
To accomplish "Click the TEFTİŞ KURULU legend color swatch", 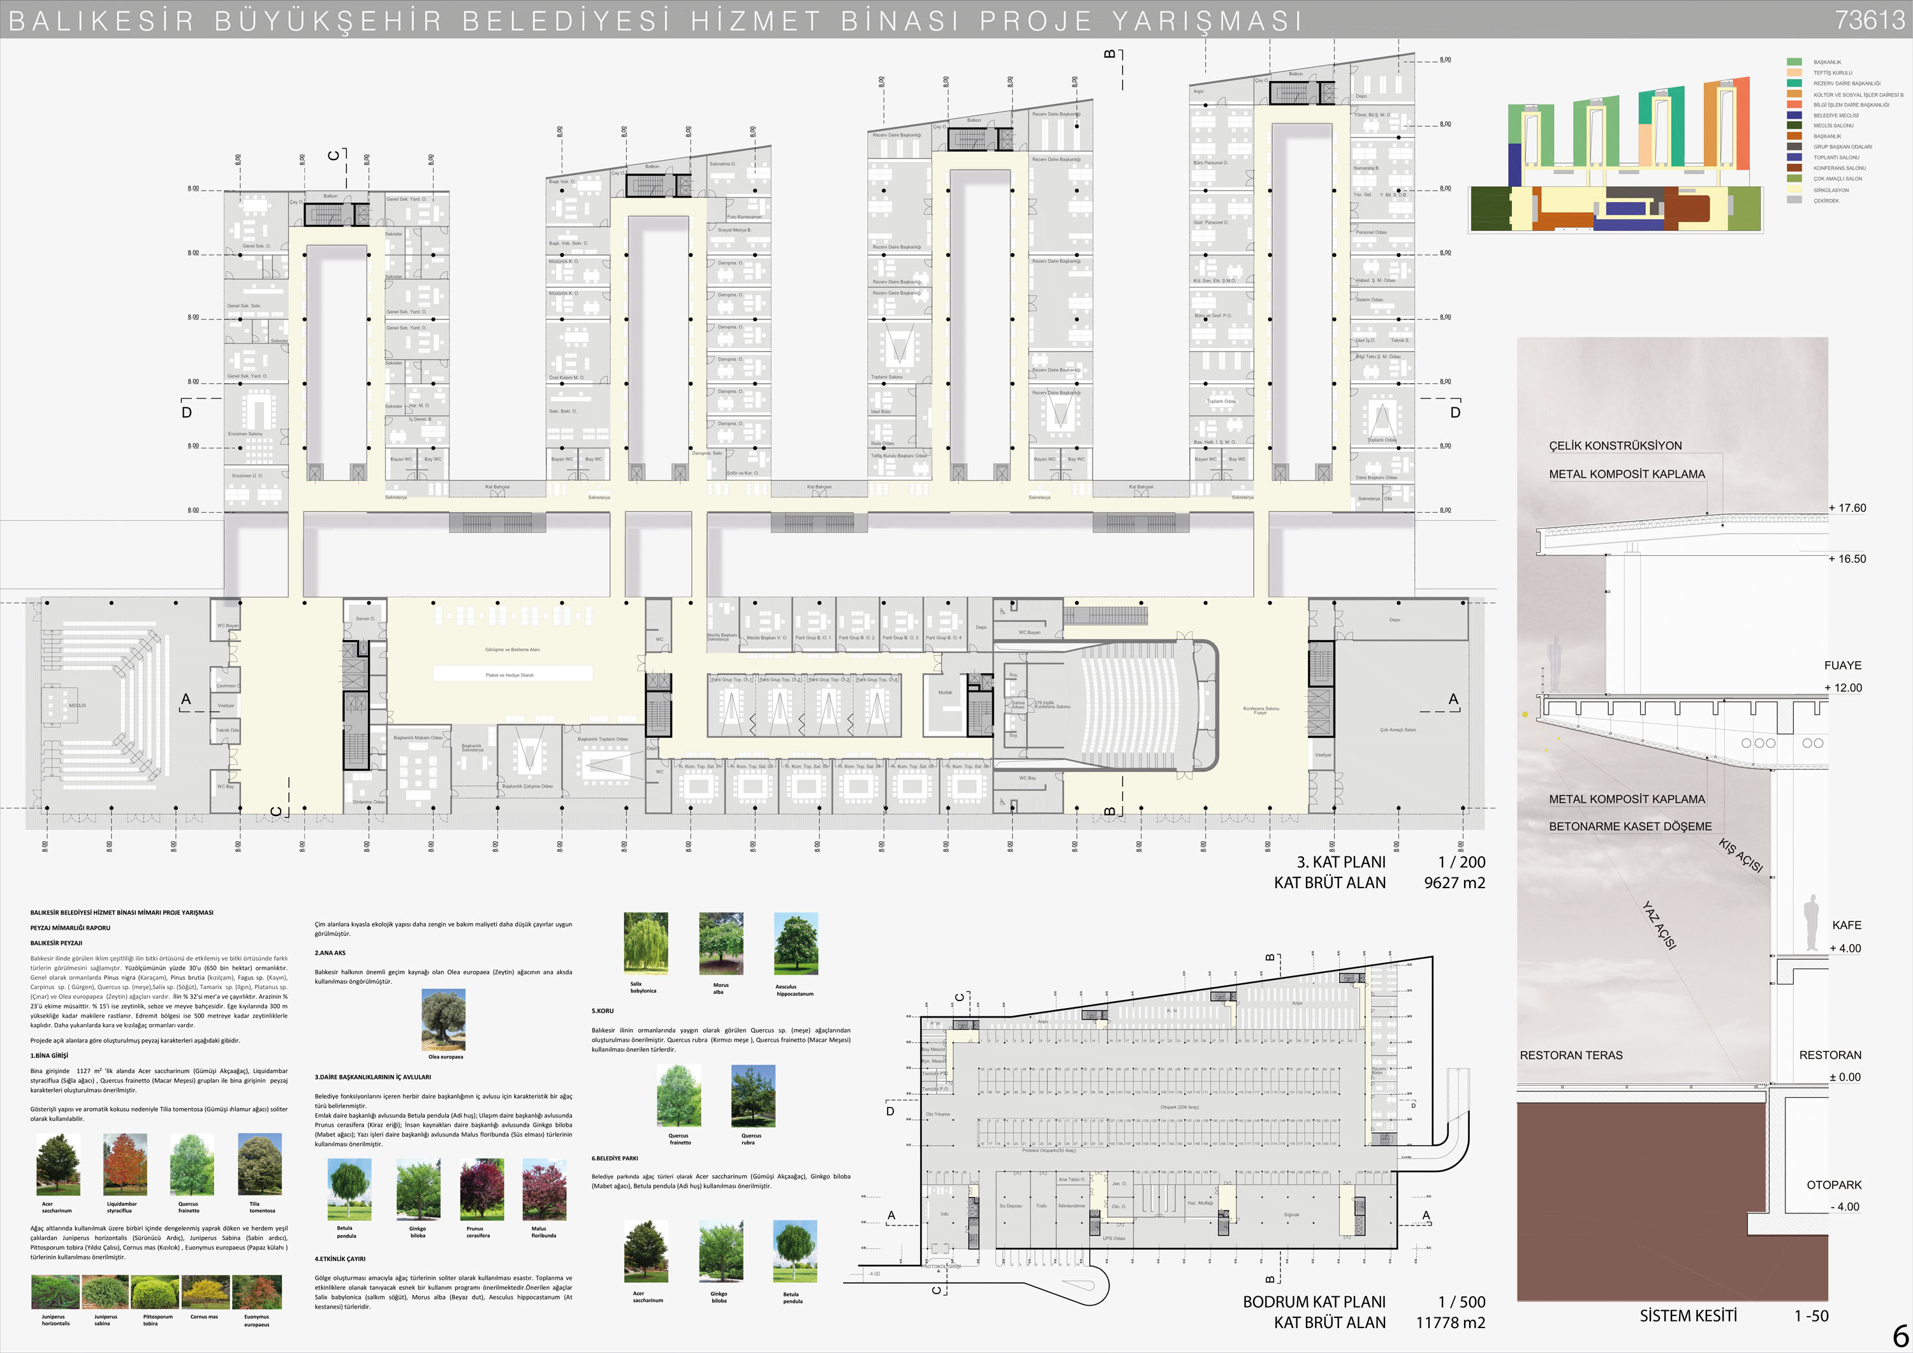I will [x=1794, y=73].
